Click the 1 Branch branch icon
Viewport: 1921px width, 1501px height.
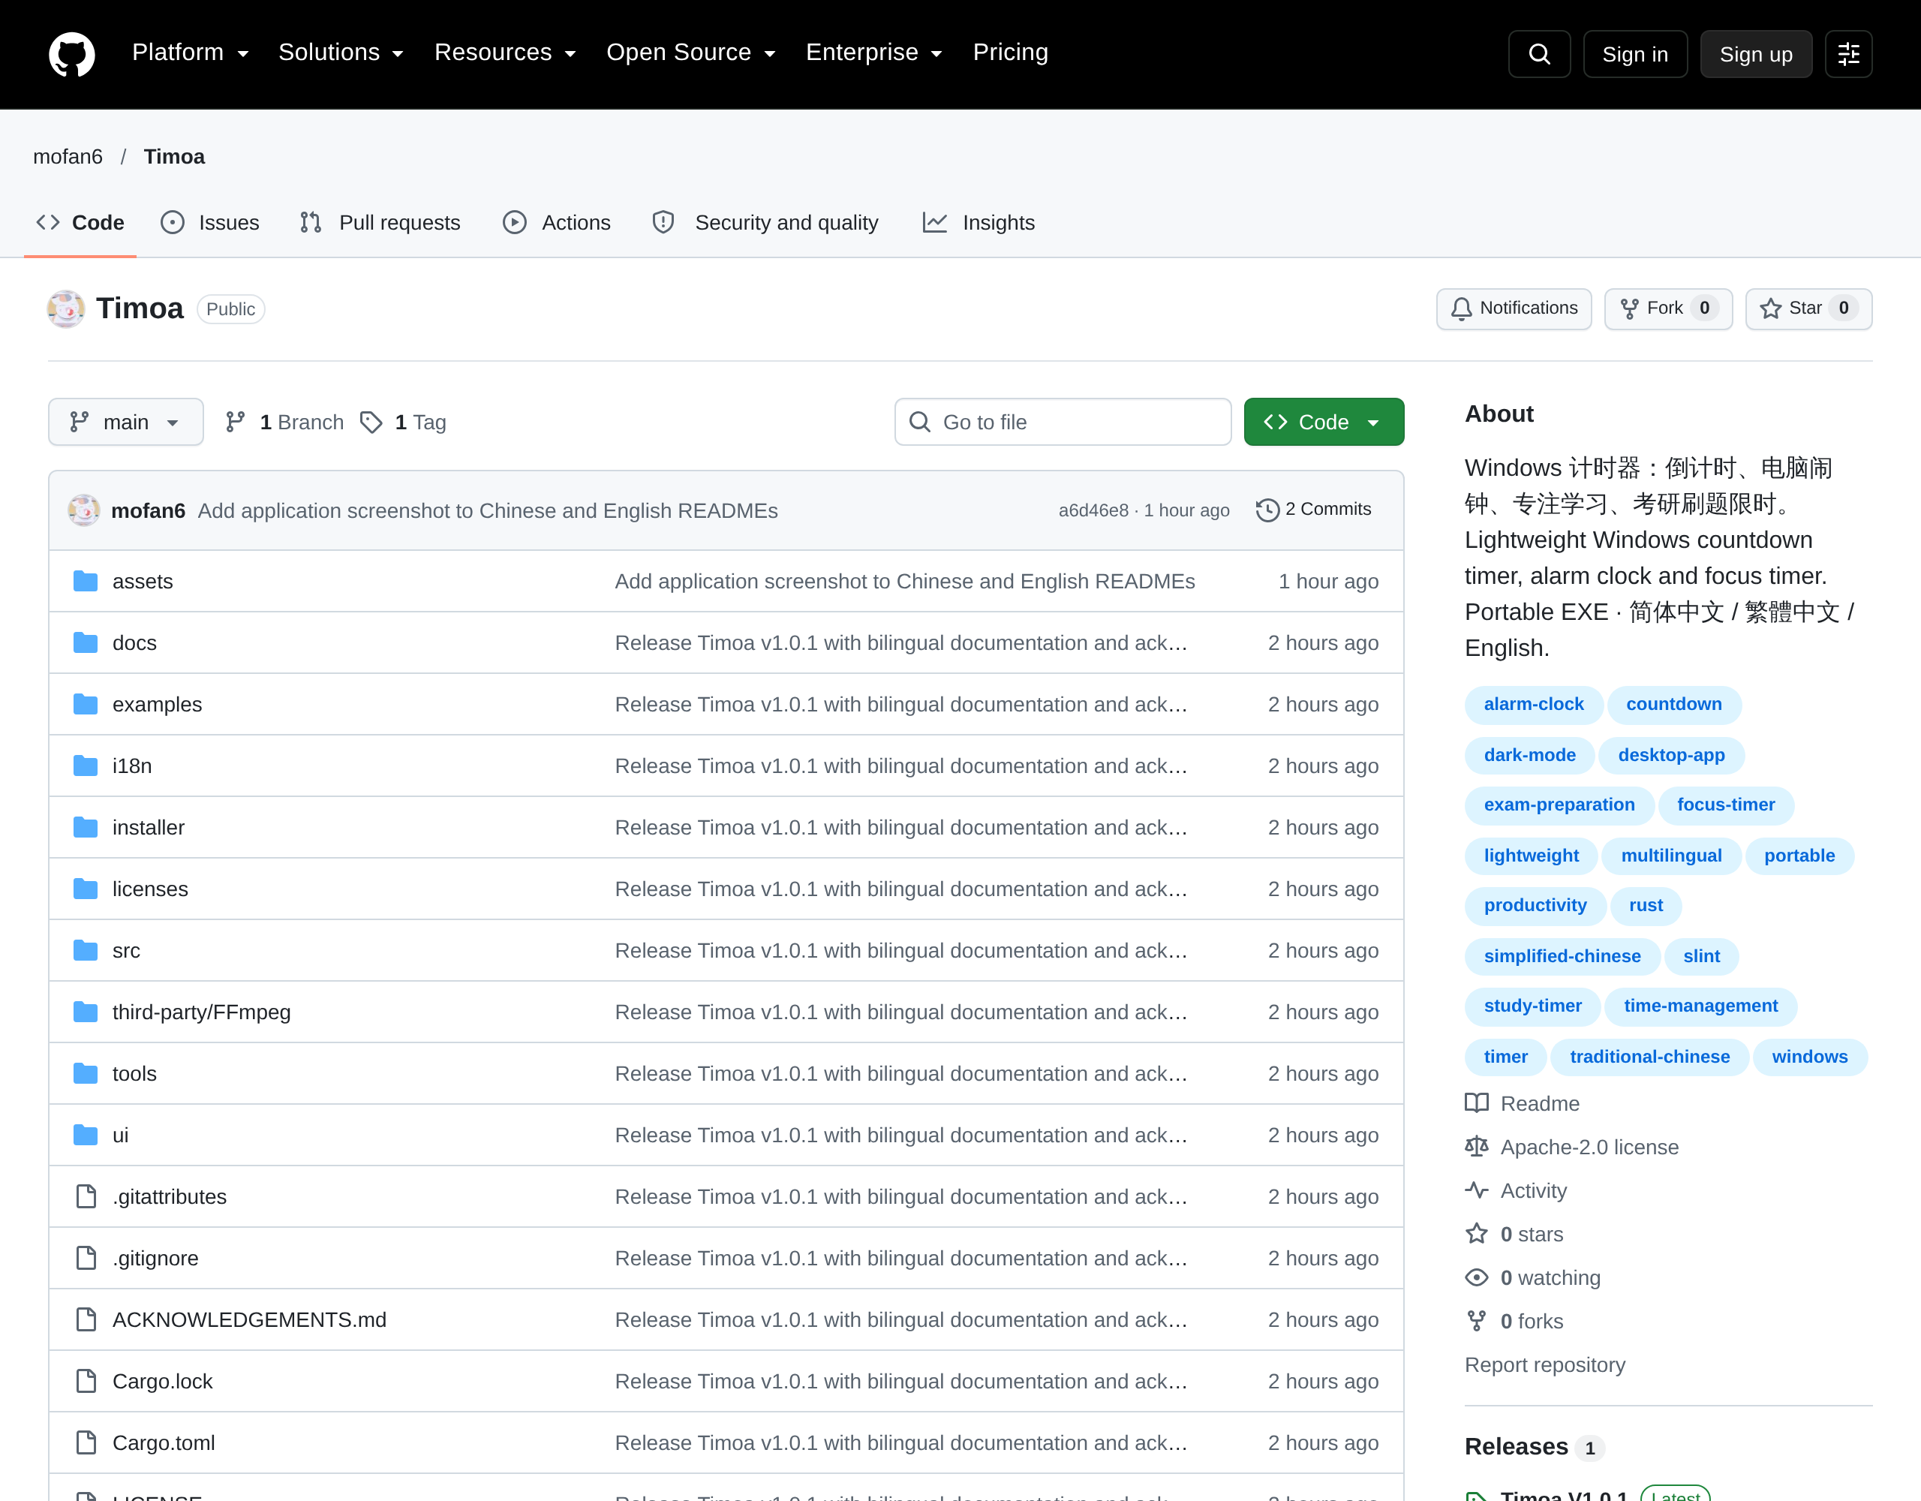click(x=235, y=423)
